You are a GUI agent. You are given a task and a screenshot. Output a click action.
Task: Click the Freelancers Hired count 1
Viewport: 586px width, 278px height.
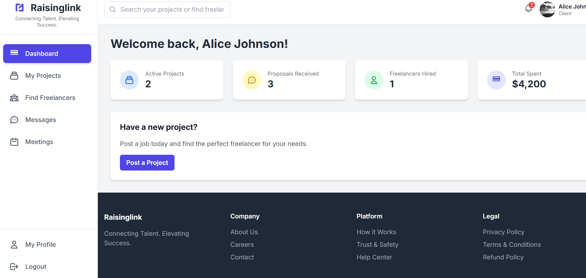coord(392,84)
